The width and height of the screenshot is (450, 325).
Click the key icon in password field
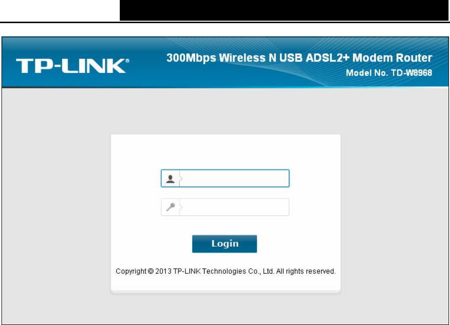click(171, 207)
